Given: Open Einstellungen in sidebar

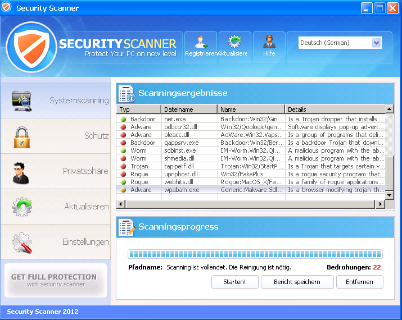Looking at the screenshot, I should coord(56,242).
